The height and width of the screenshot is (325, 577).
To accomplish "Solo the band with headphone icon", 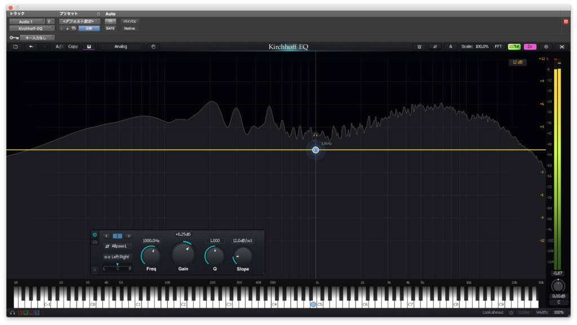I will tap(95, 242).
